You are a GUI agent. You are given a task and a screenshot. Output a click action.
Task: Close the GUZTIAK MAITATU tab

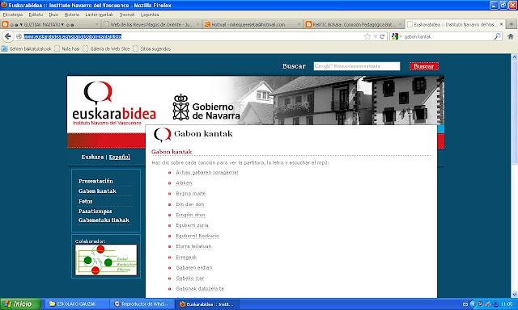(x=97, y=24)
